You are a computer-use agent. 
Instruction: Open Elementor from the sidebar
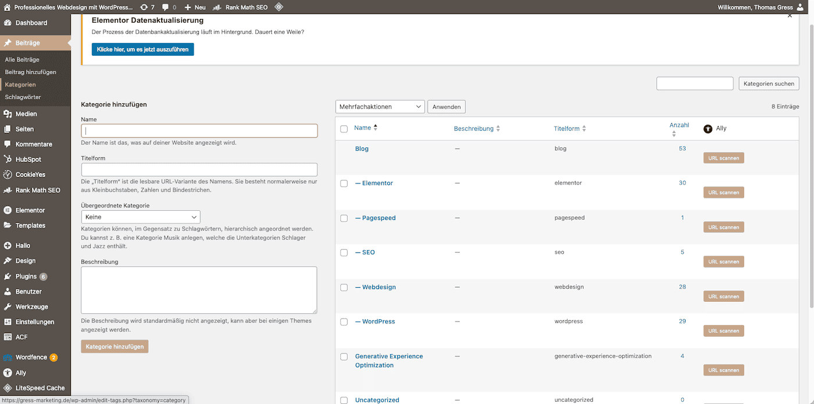coord(28,210)
